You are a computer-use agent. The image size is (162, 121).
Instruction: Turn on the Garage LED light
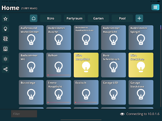(x=114, y=92)
